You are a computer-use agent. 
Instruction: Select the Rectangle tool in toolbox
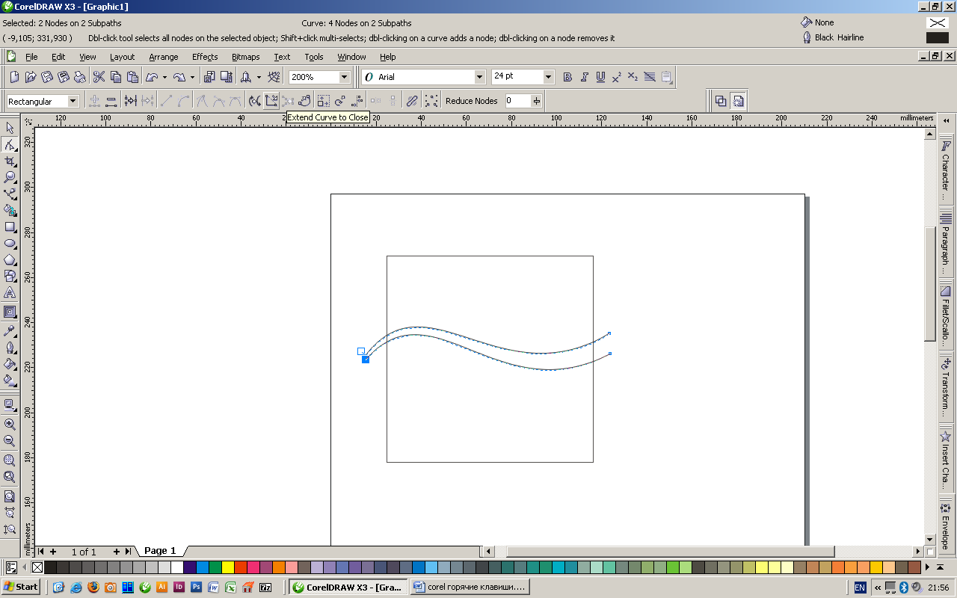click(10, 226)
